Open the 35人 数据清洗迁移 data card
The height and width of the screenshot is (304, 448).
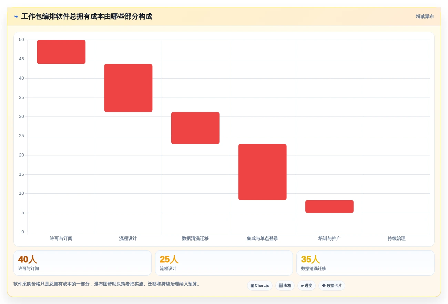(365, 263)
